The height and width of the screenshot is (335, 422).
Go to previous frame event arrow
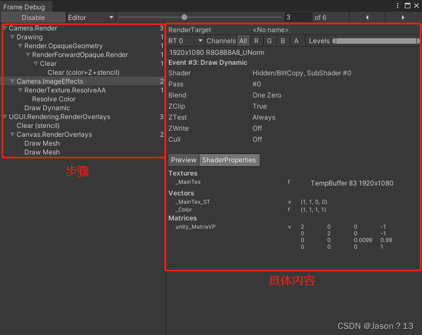point(367,18)
